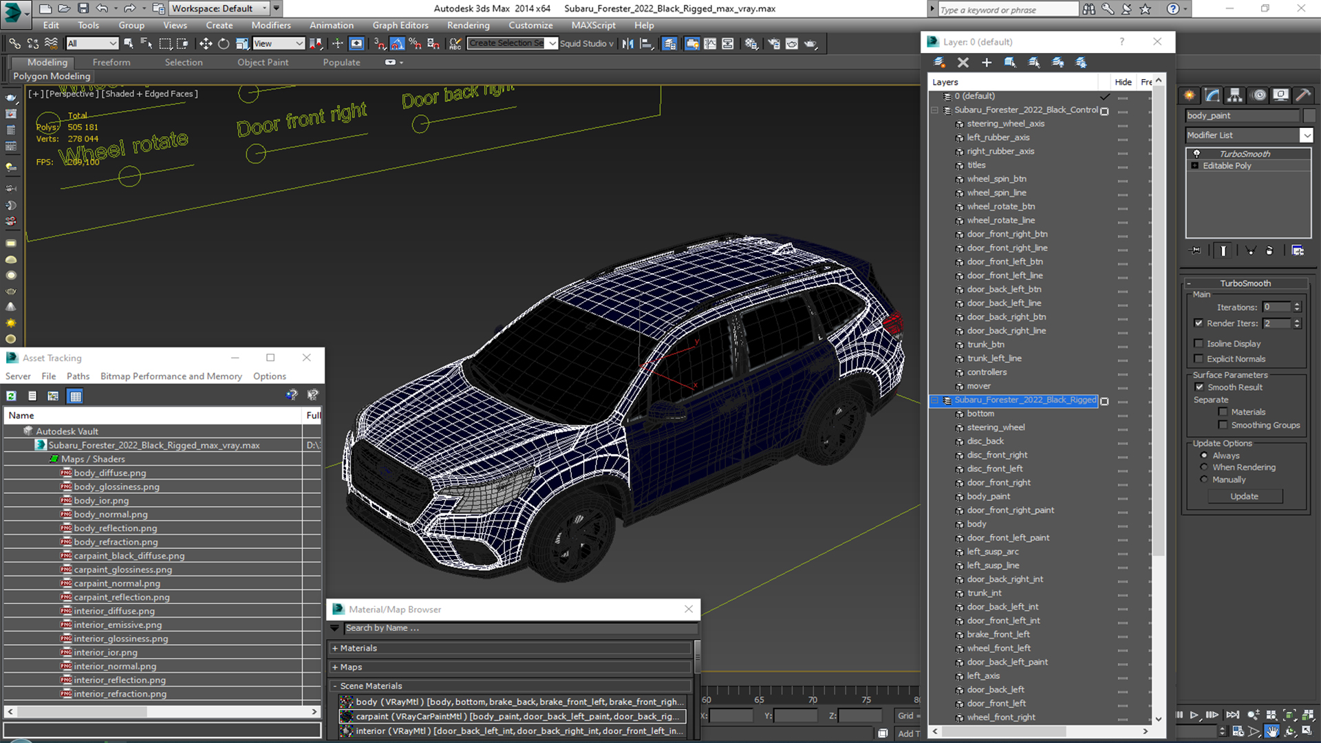
Task: Click body_paint object color swatch
Action: pyautogui.click(x=1309, y=116)
